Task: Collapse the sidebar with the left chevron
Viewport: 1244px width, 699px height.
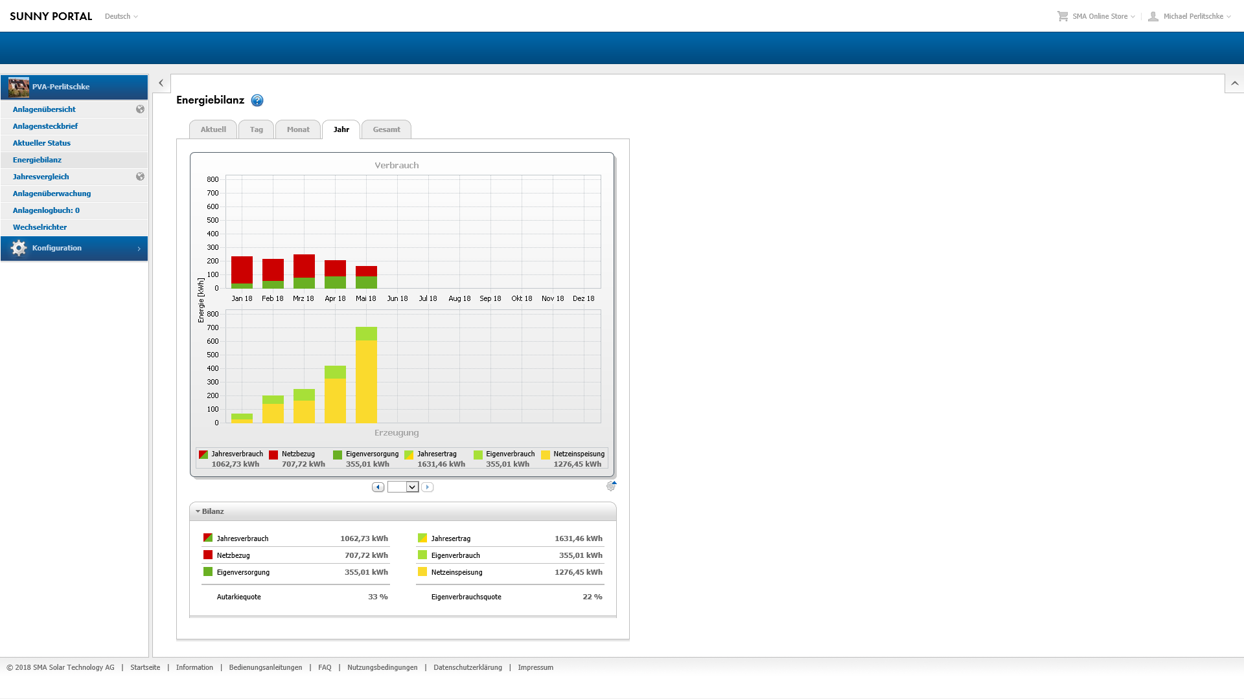Action: tap(161, 83)
